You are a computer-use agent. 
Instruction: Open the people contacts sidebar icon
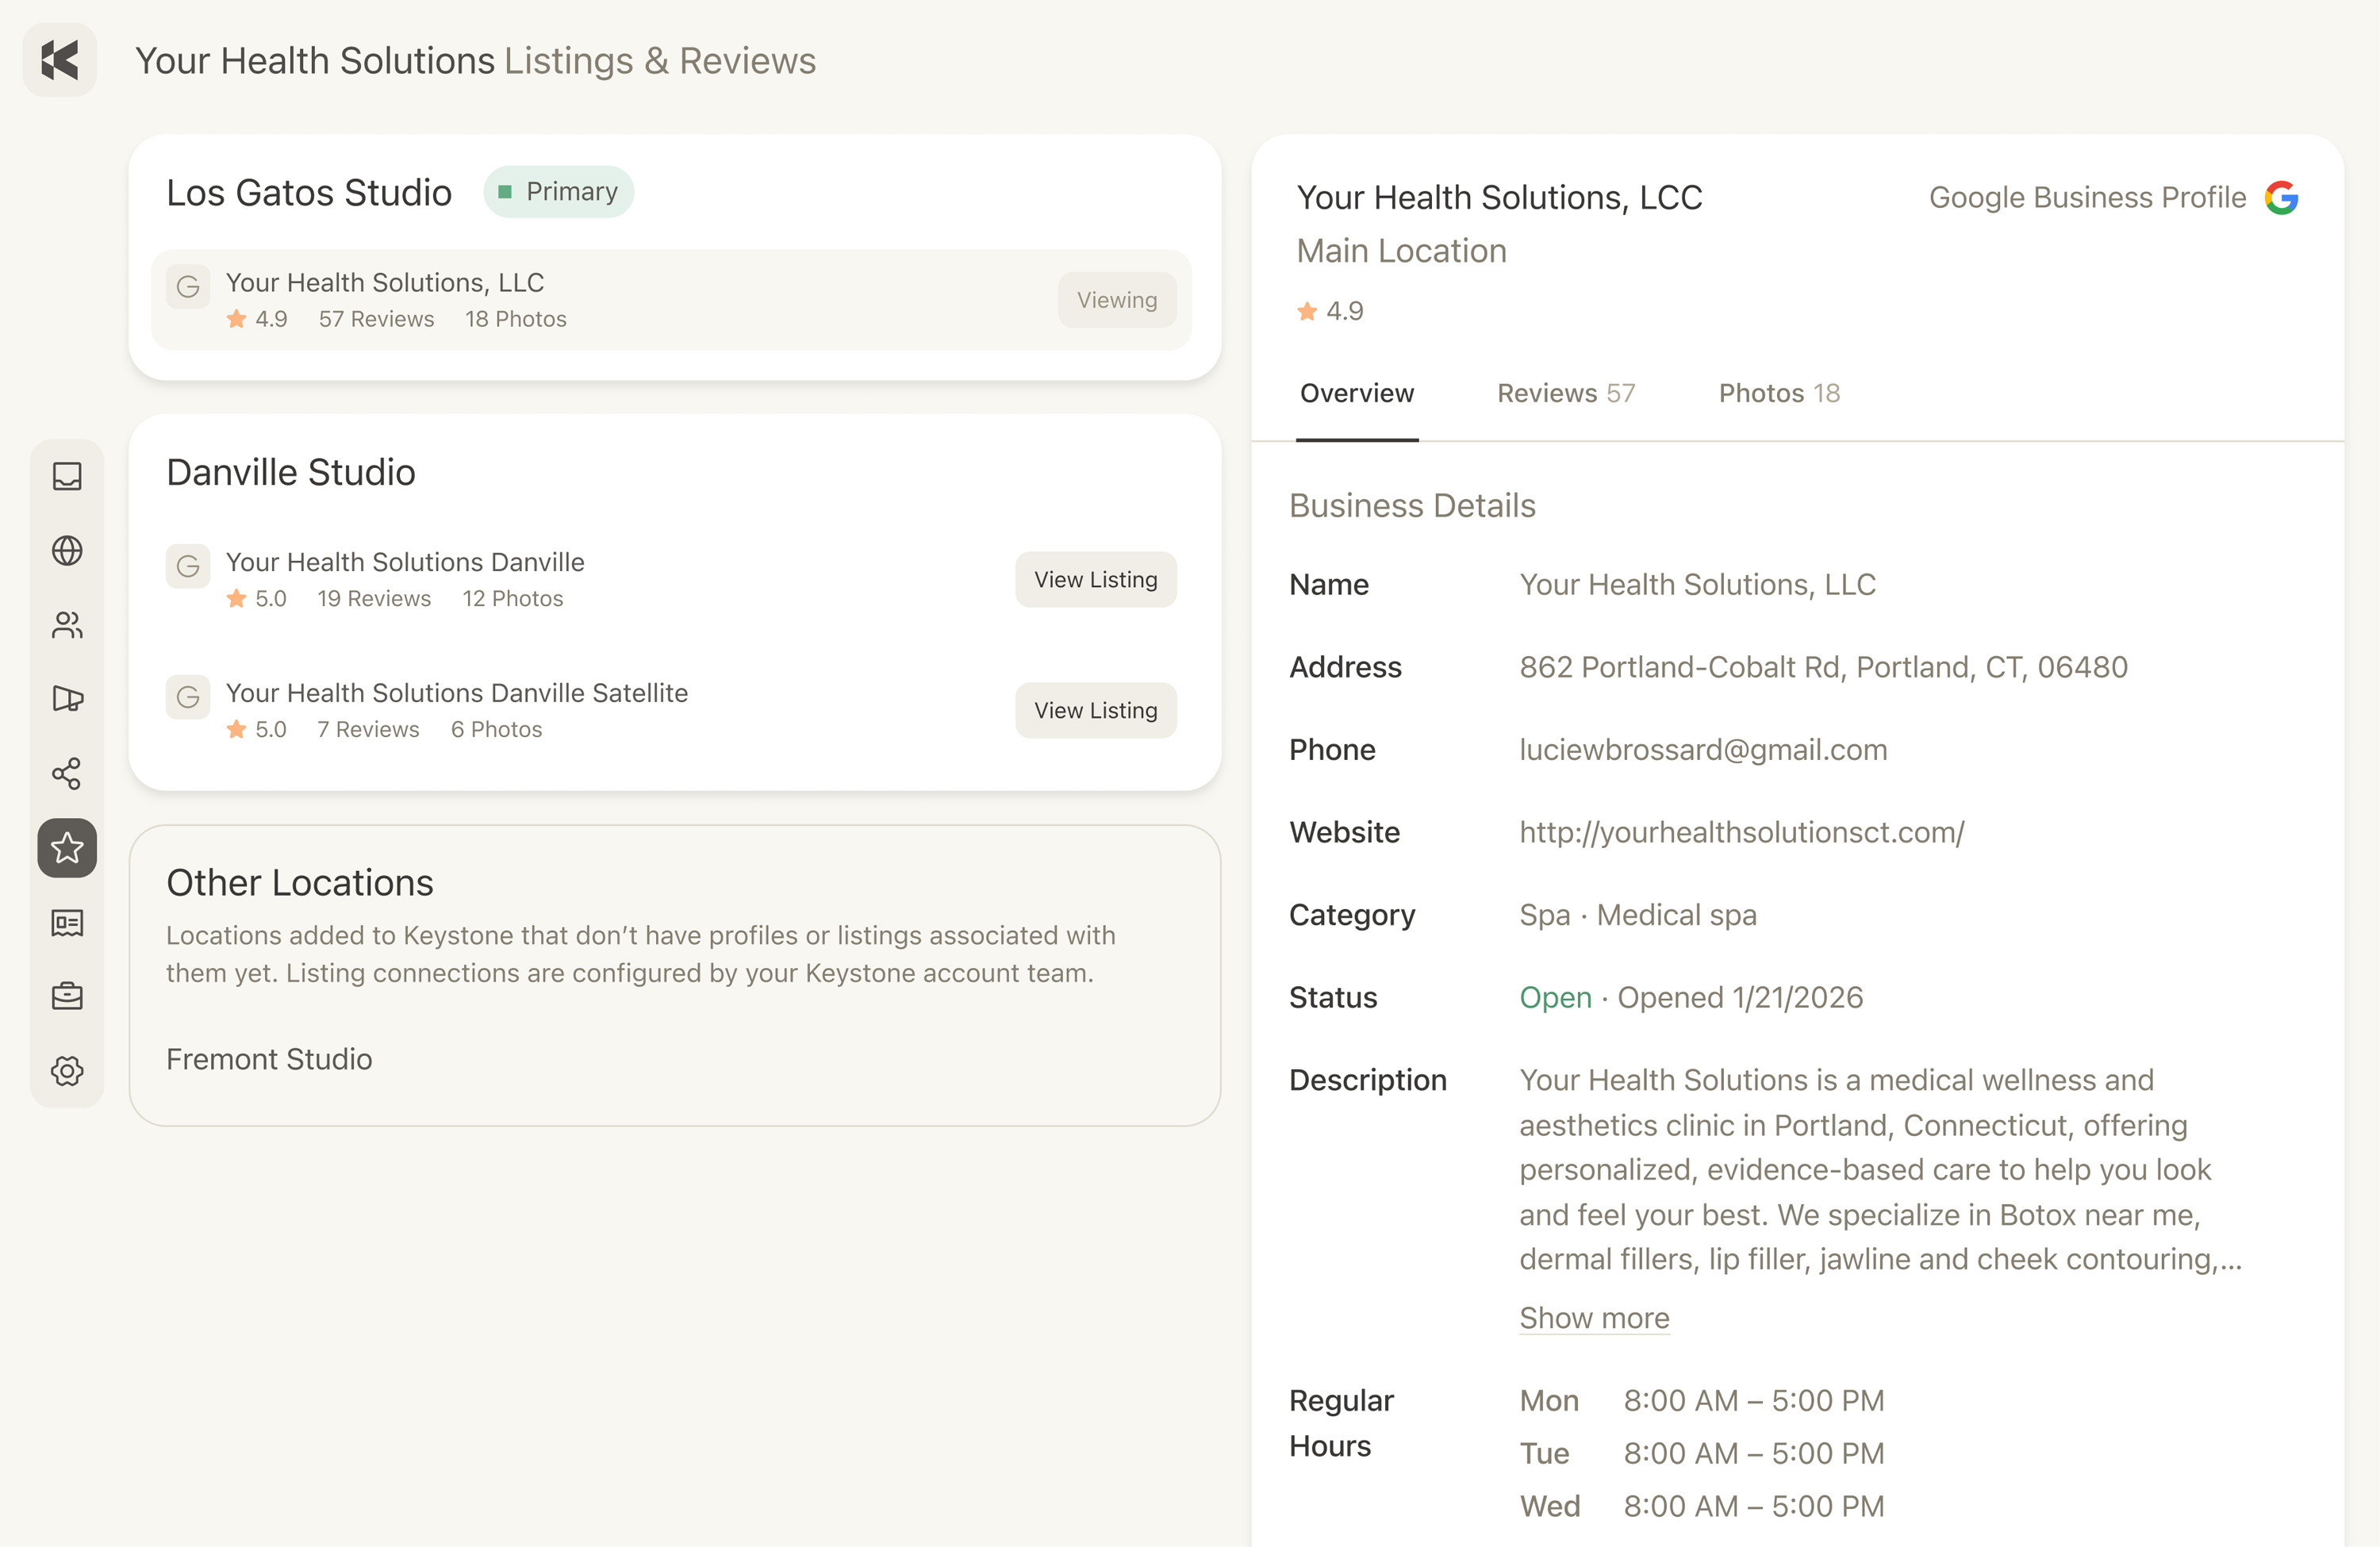click(67, 625)
